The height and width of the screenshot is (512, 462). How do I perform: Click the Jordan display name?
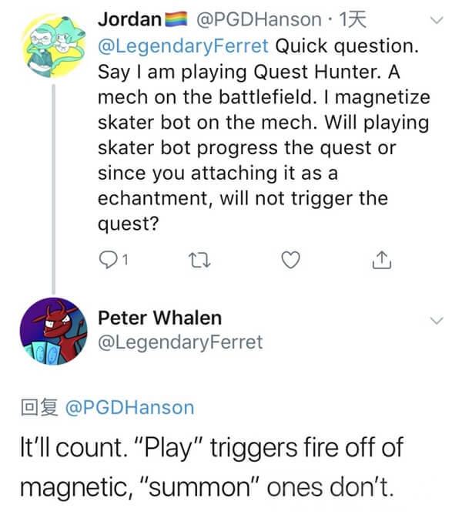(x=130, y=19)
